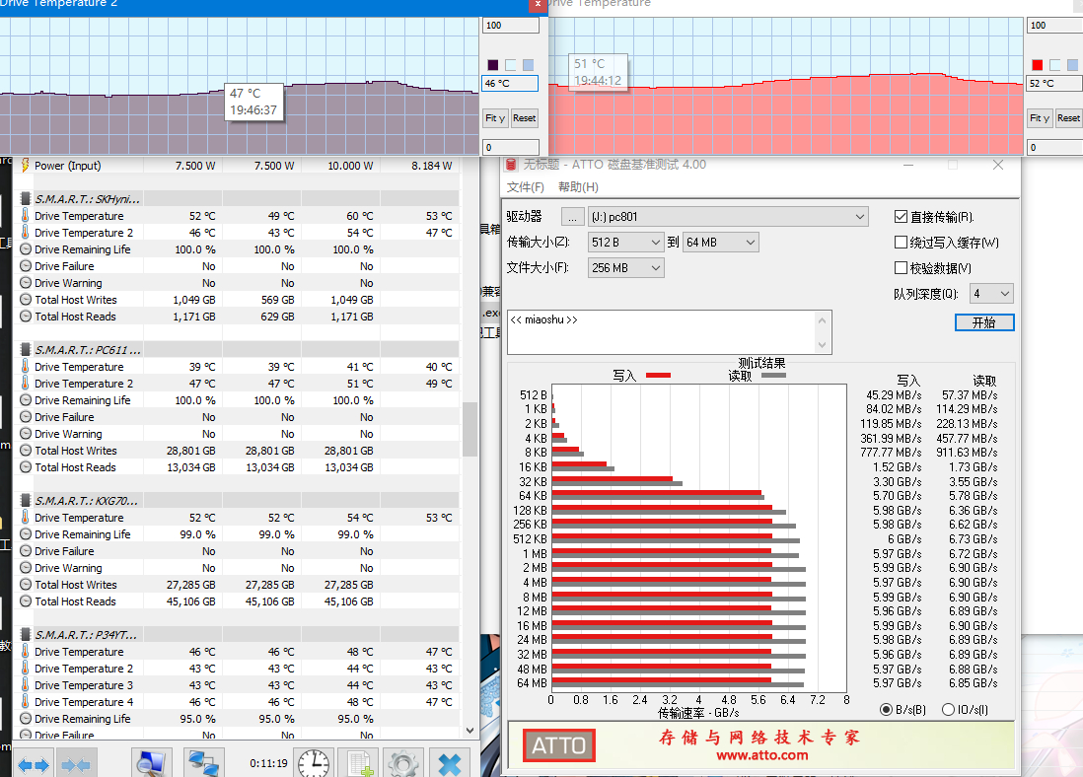Open the 帮助(H) menu

(x=579, y=187)
